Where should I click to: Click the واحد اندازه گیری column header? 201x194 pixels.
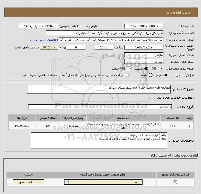(x=73, y=118)
